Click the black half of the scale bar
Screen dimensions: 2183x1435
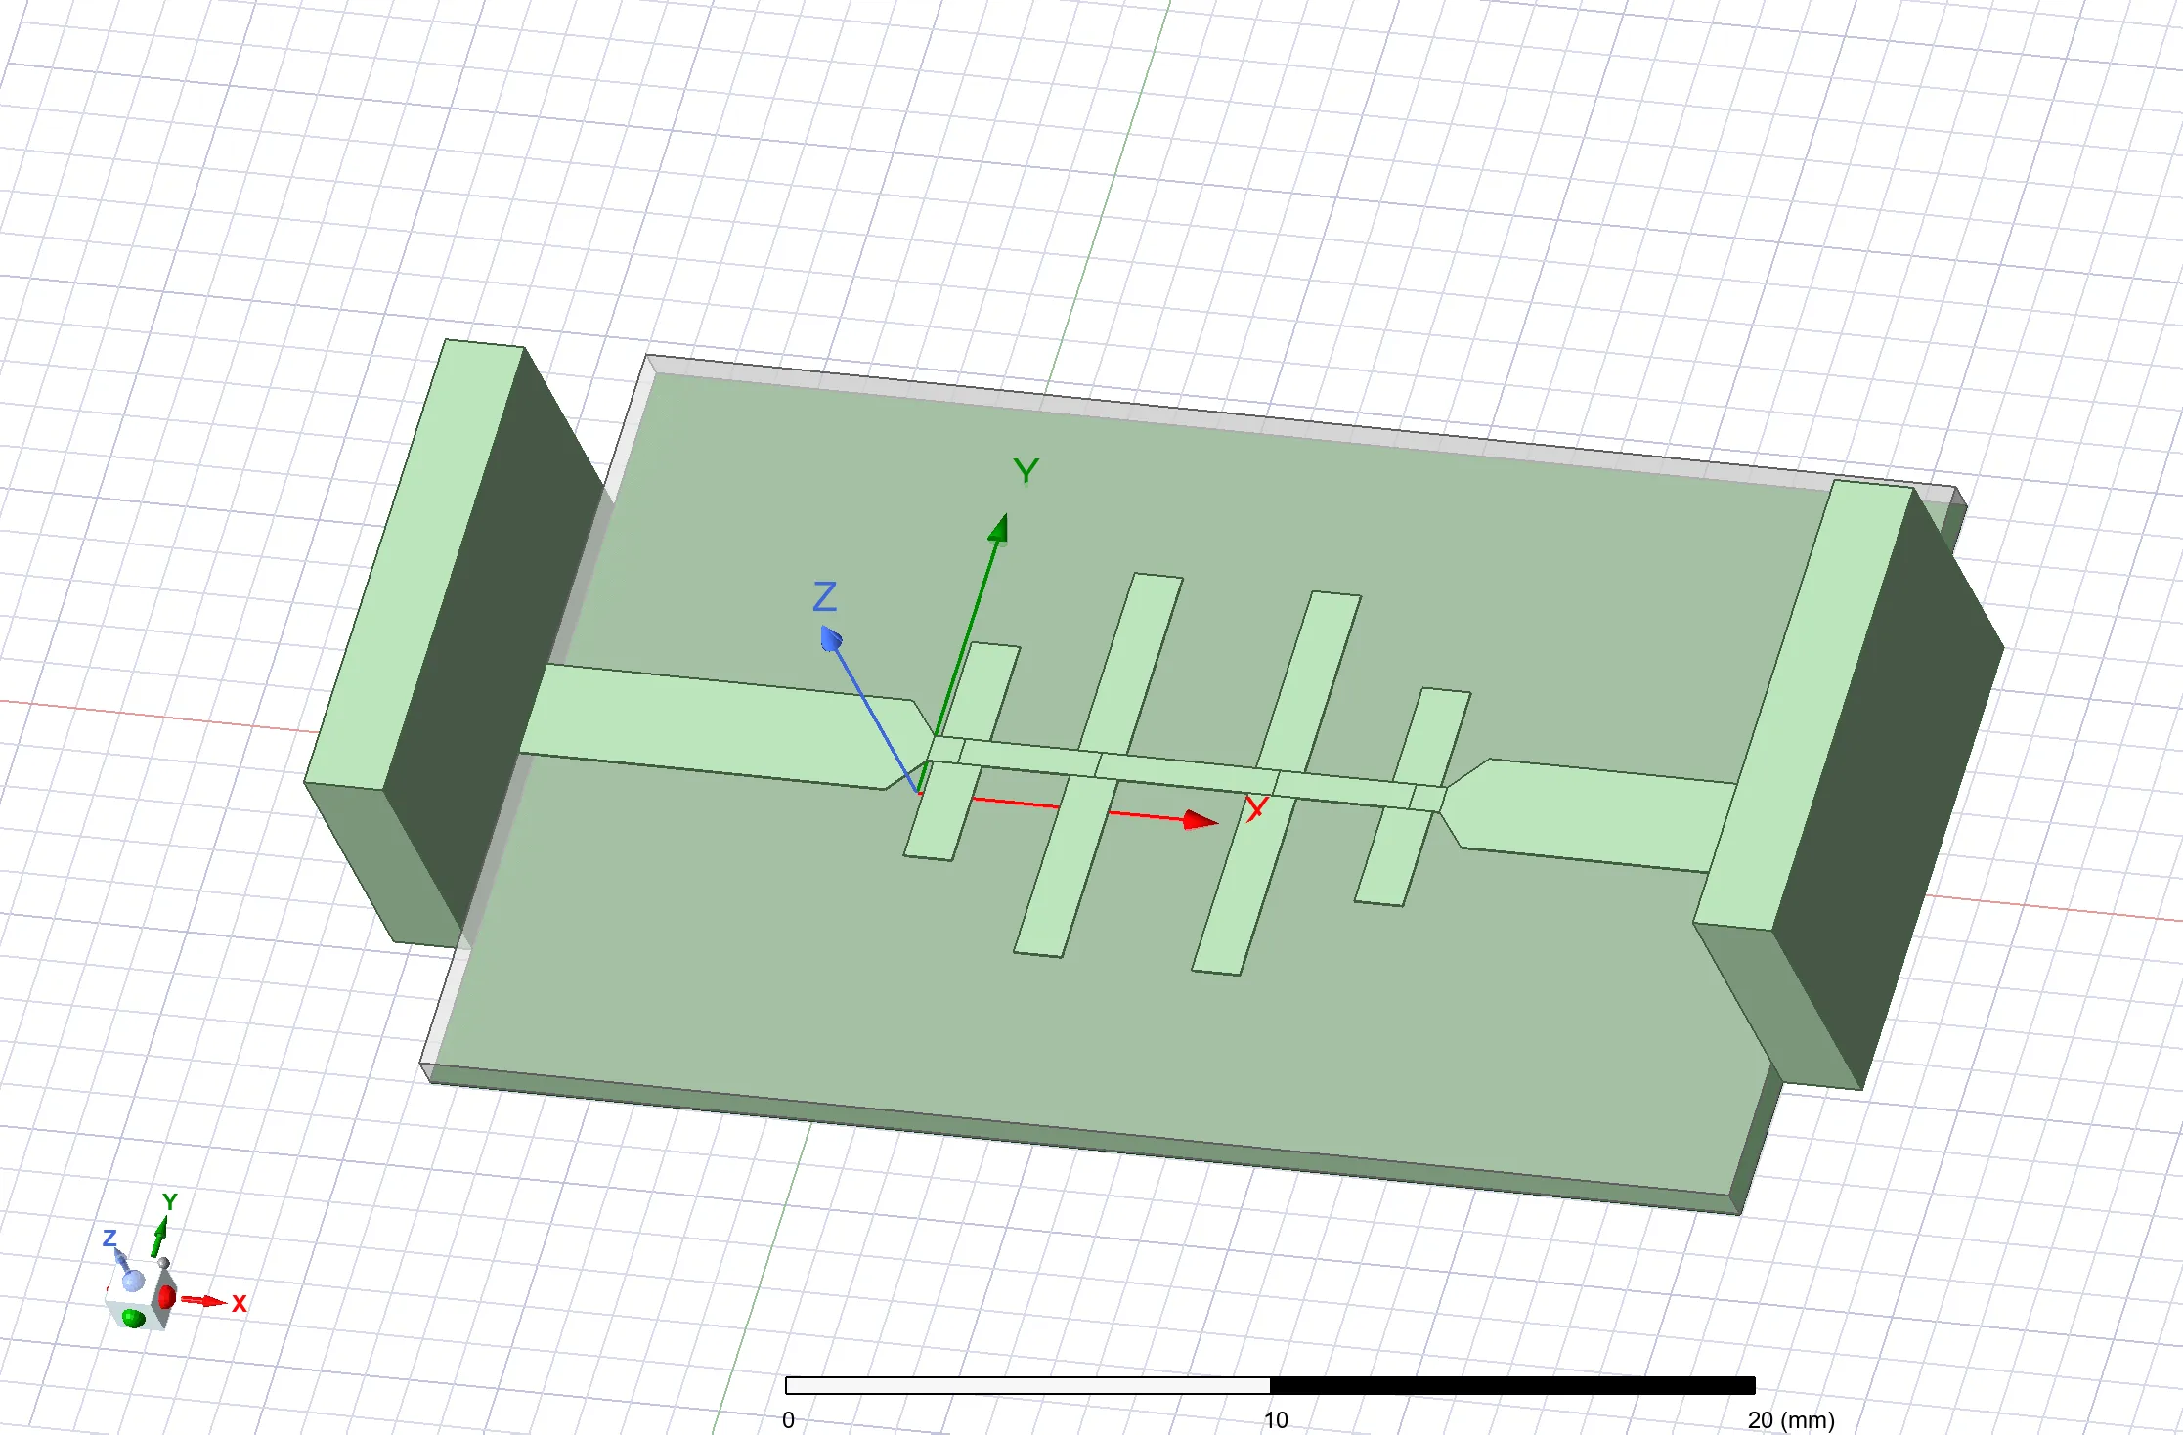coord(1512,1385)
